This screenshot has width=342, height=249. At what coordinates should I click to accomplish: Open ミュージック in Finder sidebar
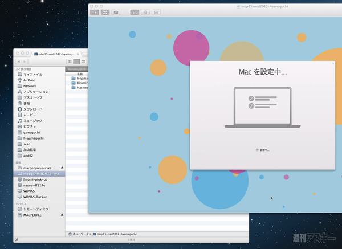coord(32,121)
